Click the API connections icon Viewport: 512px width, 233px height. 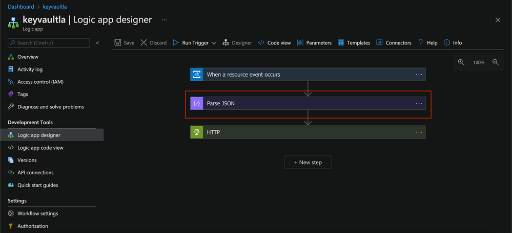[x=11, y=173]
